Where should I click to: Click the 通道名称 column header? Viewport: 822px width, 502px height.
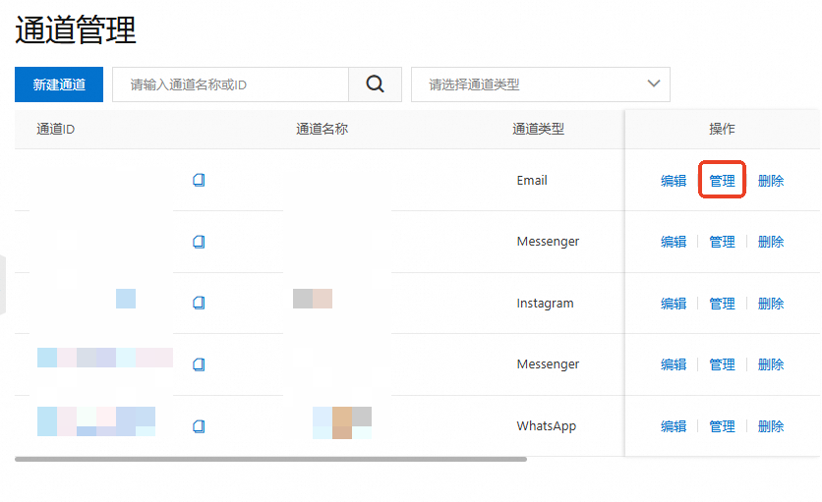click(x=322, y=129)
